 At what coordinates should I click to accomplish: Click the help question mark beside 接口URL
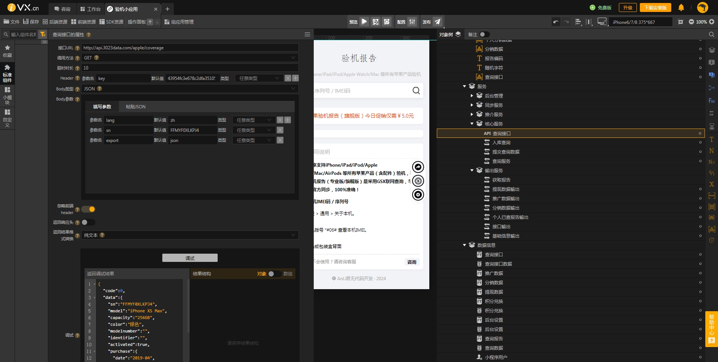[x=77, y=48]
